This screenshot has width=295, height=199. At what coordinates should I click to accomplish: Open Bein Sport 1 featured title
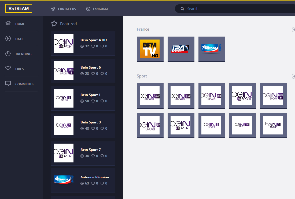(x=90, y=95)
